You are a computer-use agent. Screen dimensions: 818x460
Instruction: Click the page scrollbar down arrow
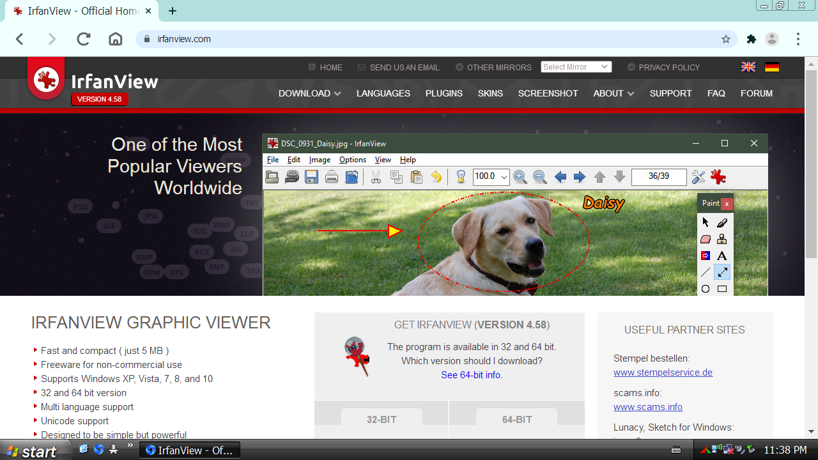(x=812, y=433)
